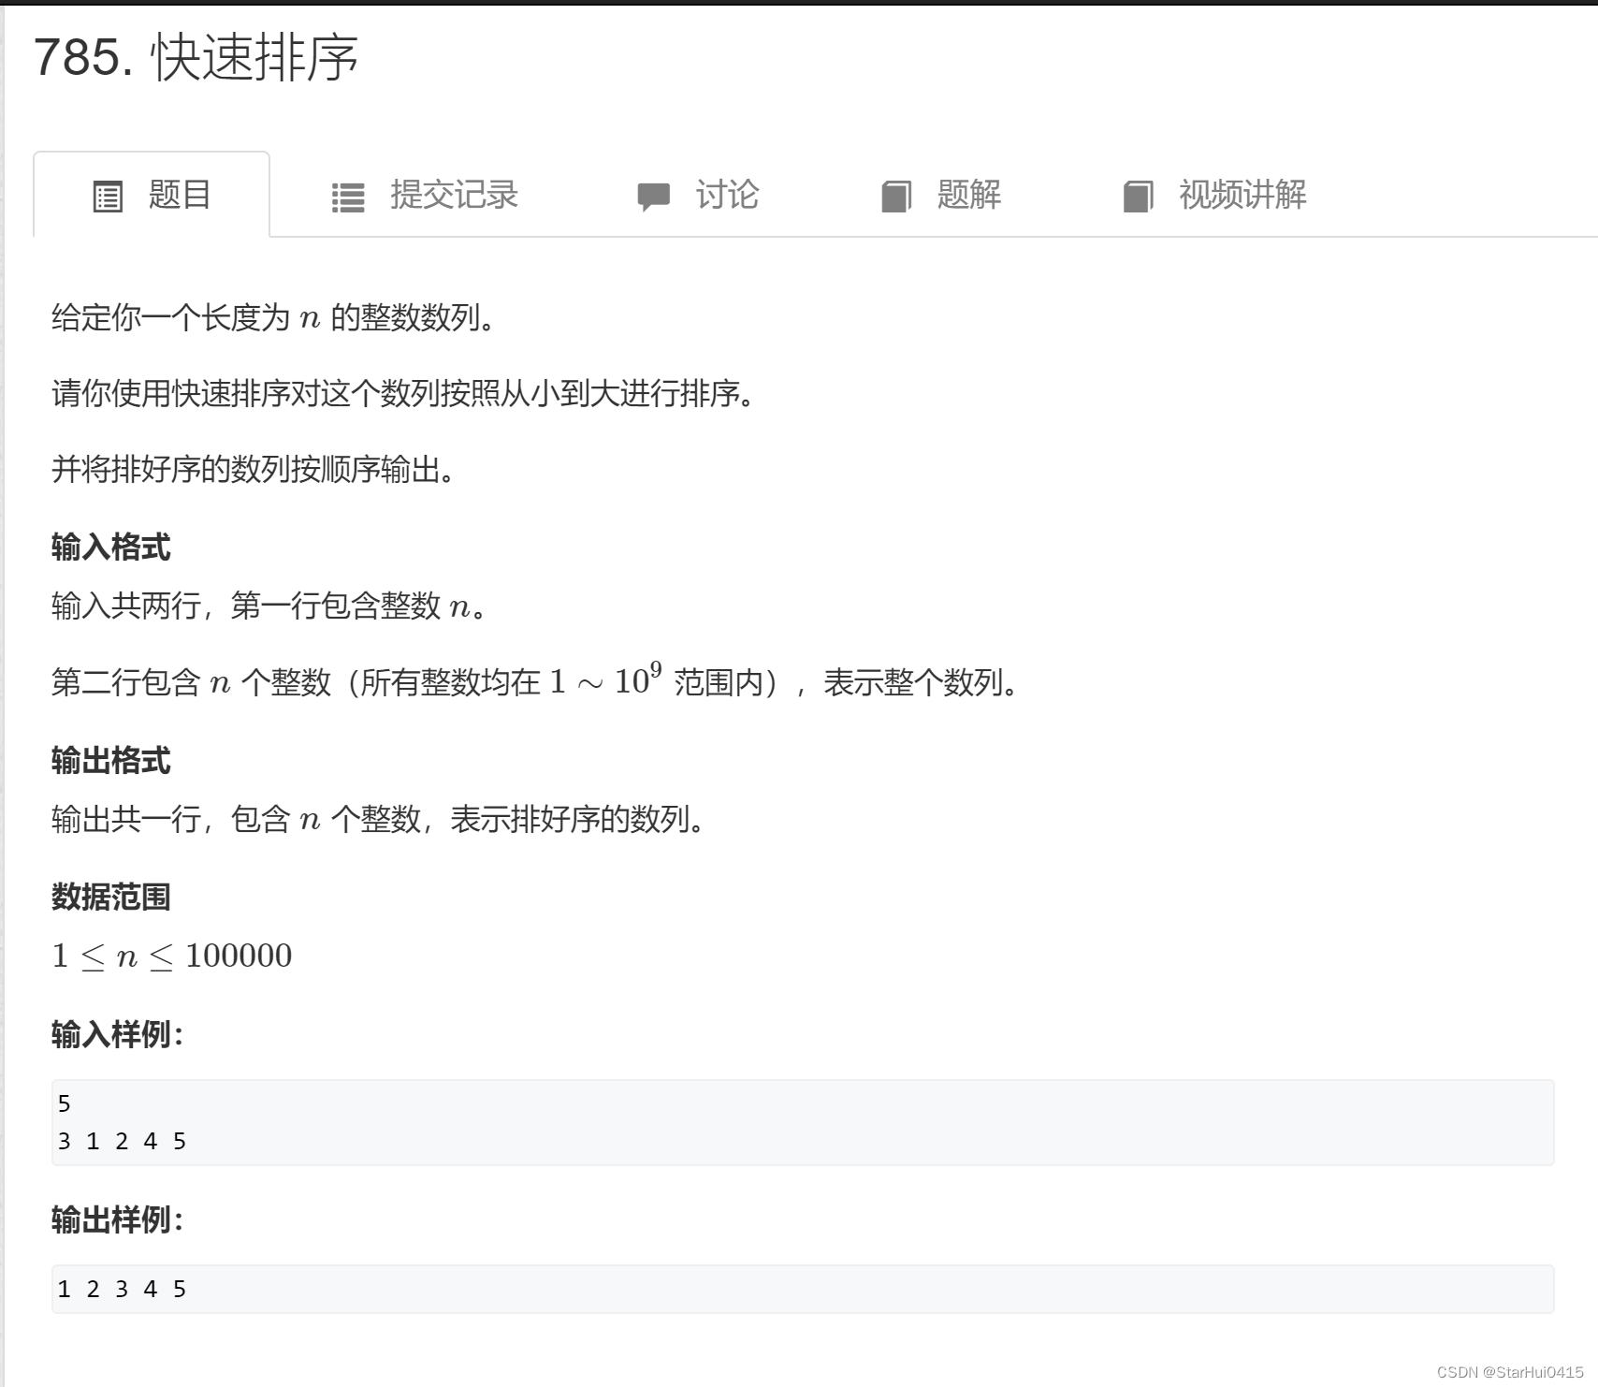Click the book icon beside 题解
This screenshot has height=1387, width=1598.
click(x=896, y=195)
